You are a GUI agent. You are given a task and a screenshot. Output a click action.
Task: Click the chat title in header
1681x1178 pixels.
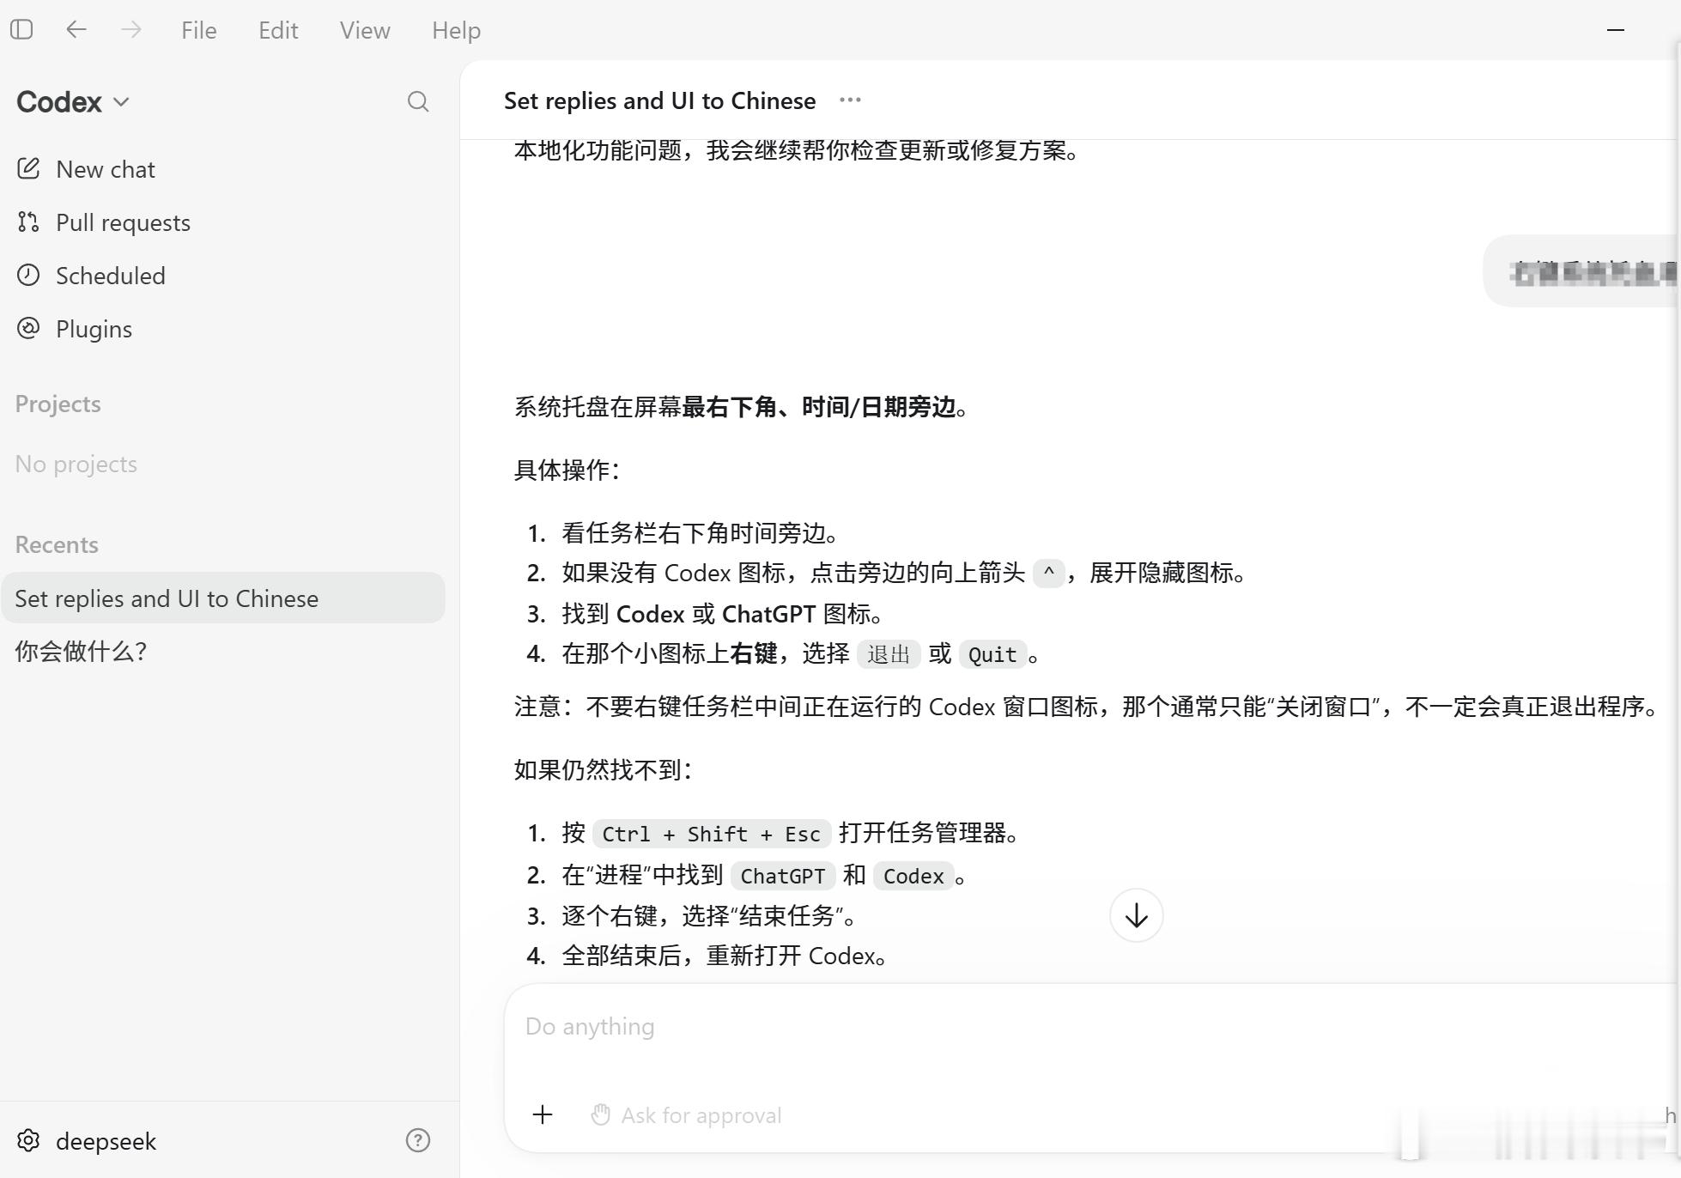pos(659,100)
